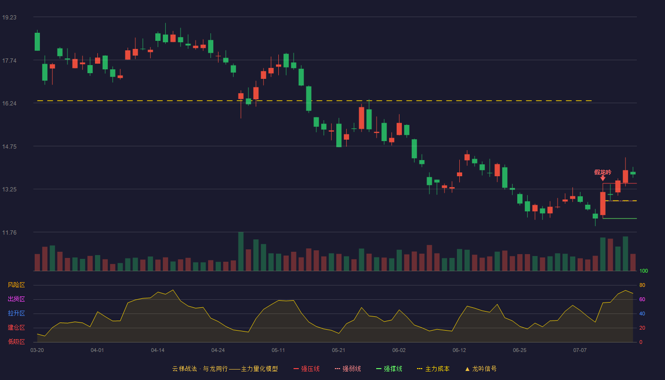Toggle the 主力成本 legend item
This screenshot has width=665, height=380.
(433, 369)
